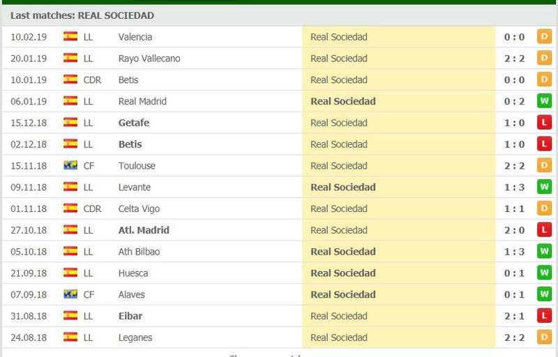Click the orange D badge on Leganes row
This screenshot has height=357, width=558.
(x=544, y=337)
